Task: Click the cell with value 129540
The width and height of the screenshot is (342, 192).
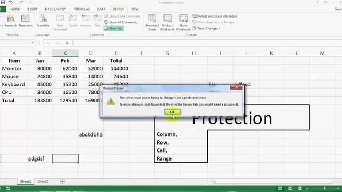Action: pos(65,100)
